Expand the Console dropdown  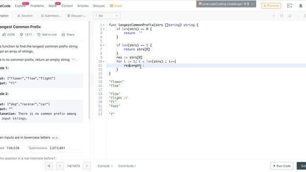point(105,166)
